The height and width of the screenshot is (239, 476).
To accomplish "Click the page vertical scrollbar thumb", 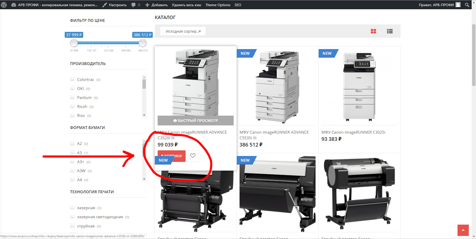I will coord(474,55).
